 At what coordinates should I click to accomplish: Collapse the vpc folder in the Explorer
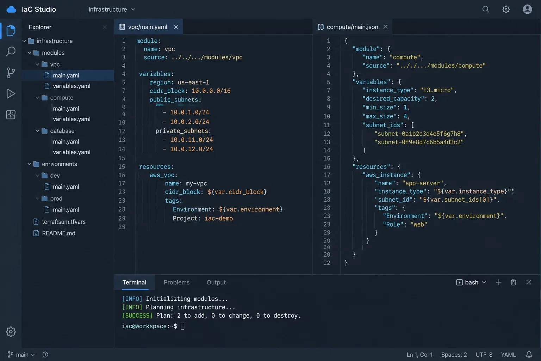(38, 65)
